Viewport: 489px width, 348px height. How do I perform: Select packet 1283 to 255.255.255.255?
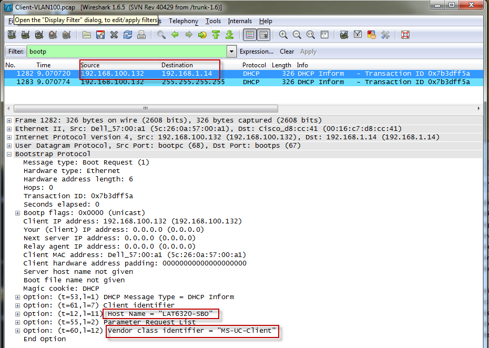244,82
